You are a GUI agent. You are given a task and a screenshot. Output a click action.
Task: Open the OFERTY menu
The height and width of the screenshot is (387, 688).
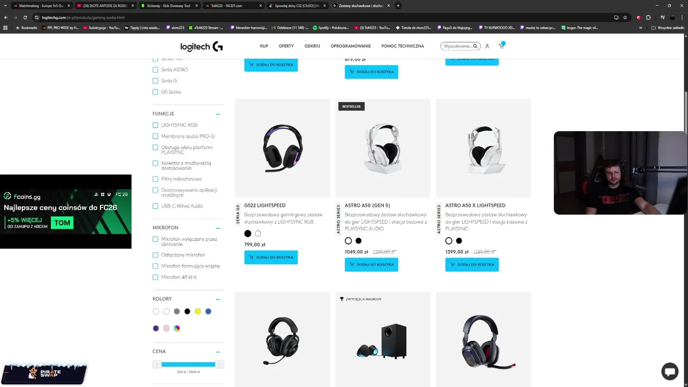[x=286, y=46]
